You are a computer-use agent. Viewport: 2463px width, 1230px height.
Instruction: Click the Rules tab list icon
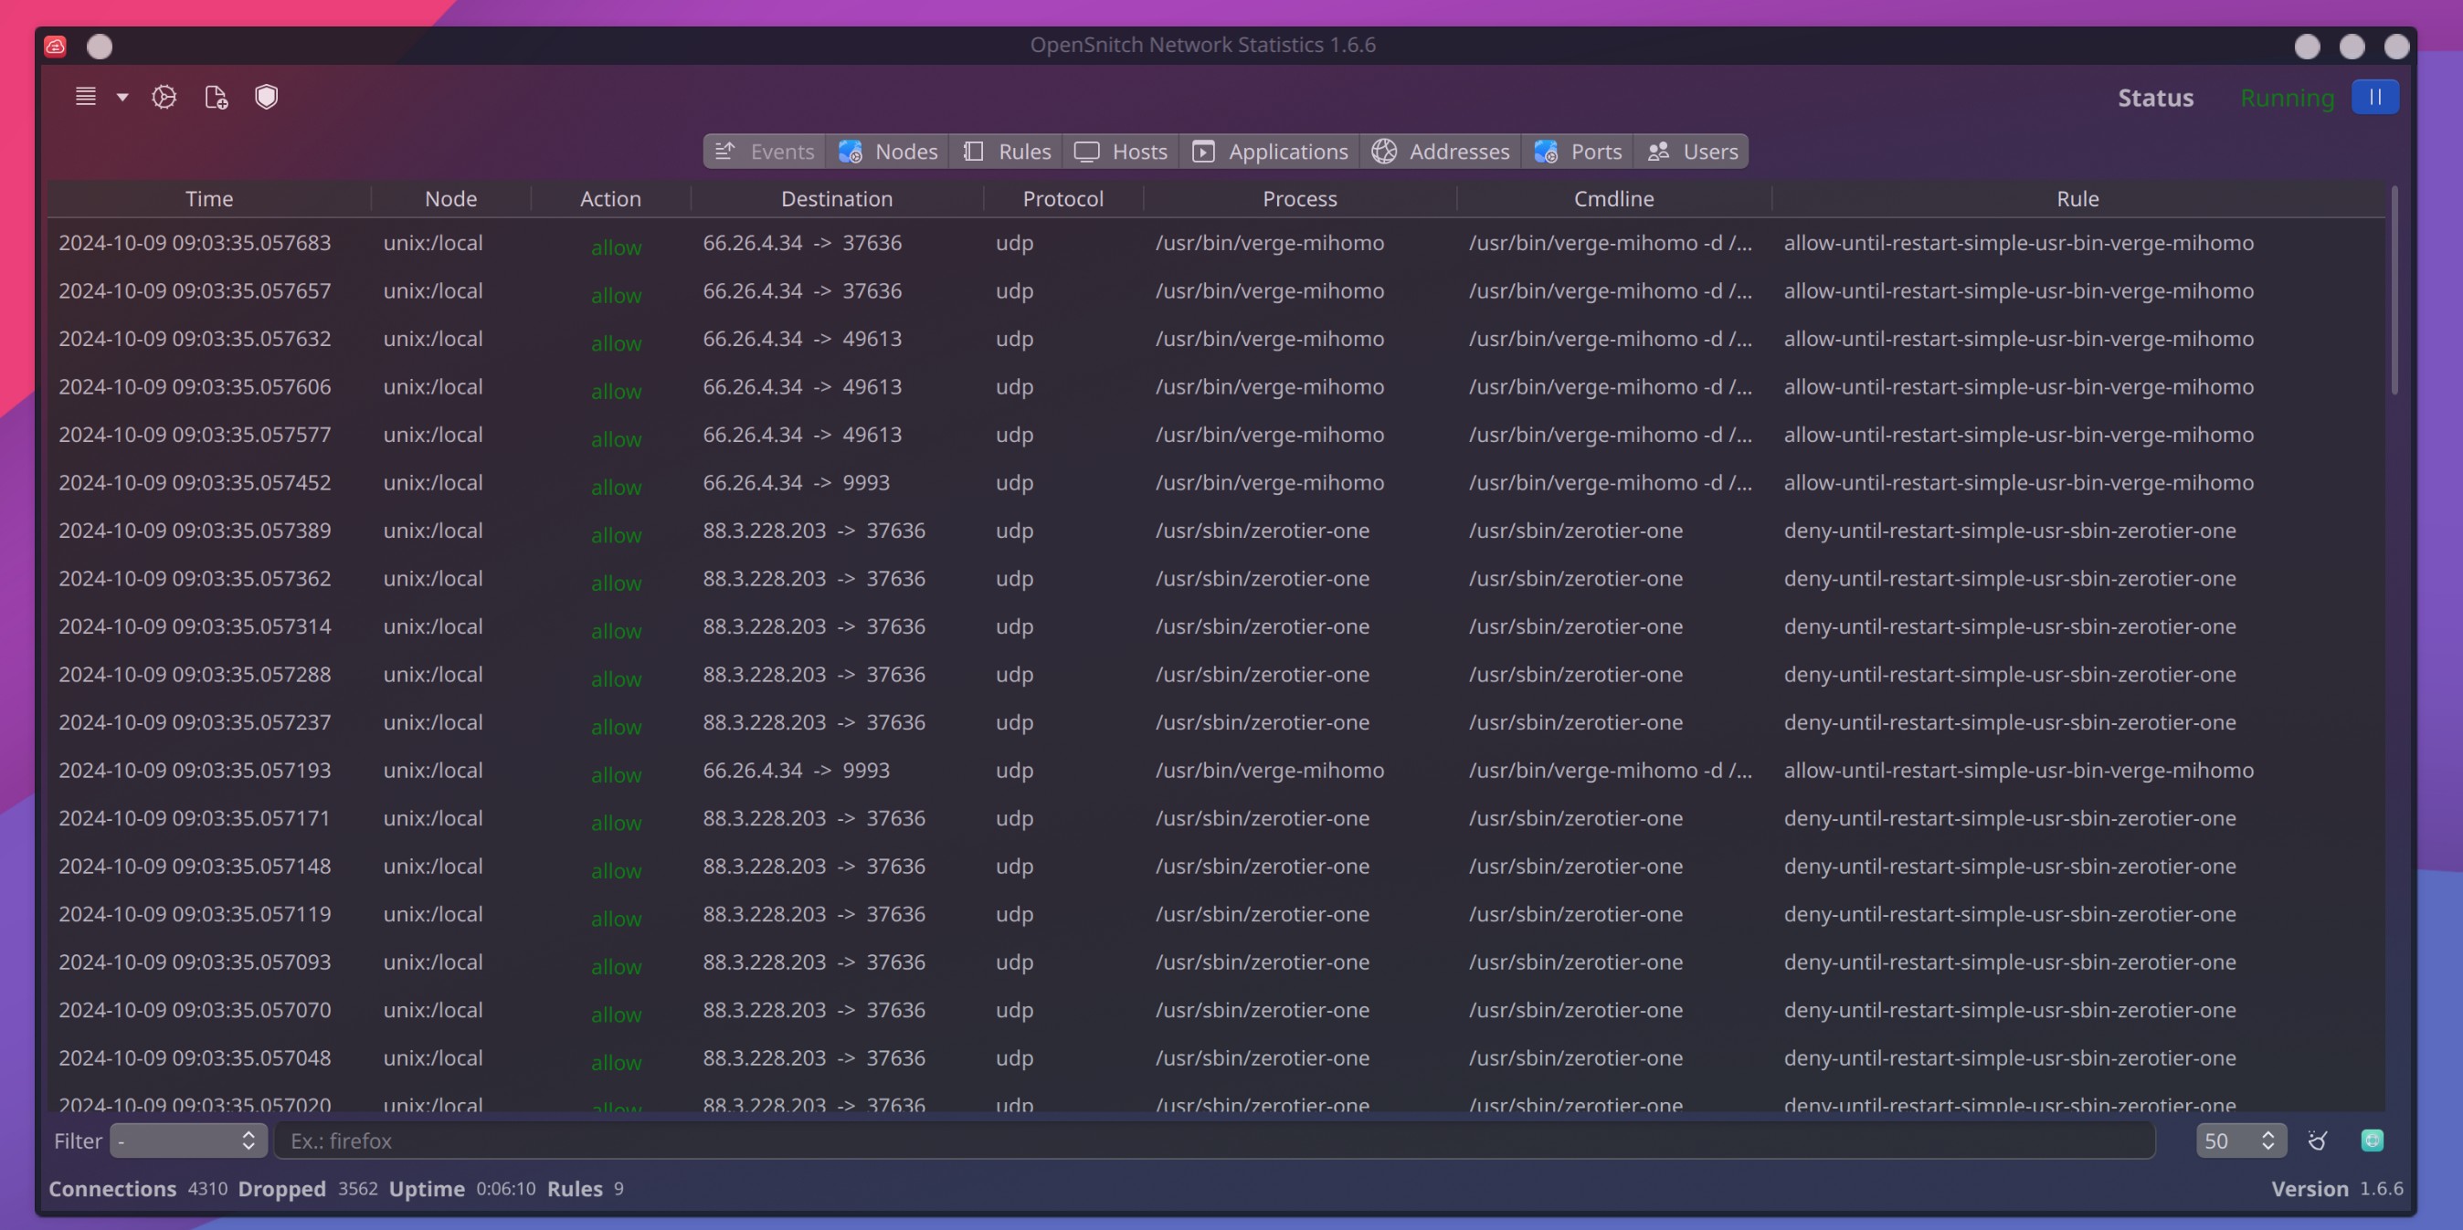point(973,151)
